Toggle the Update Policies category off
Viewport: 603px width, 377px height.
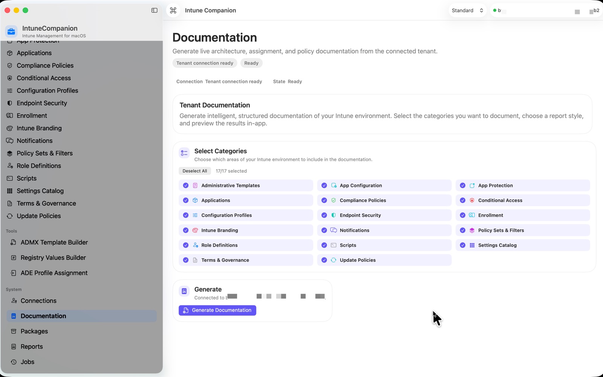[x=324, y=260]
